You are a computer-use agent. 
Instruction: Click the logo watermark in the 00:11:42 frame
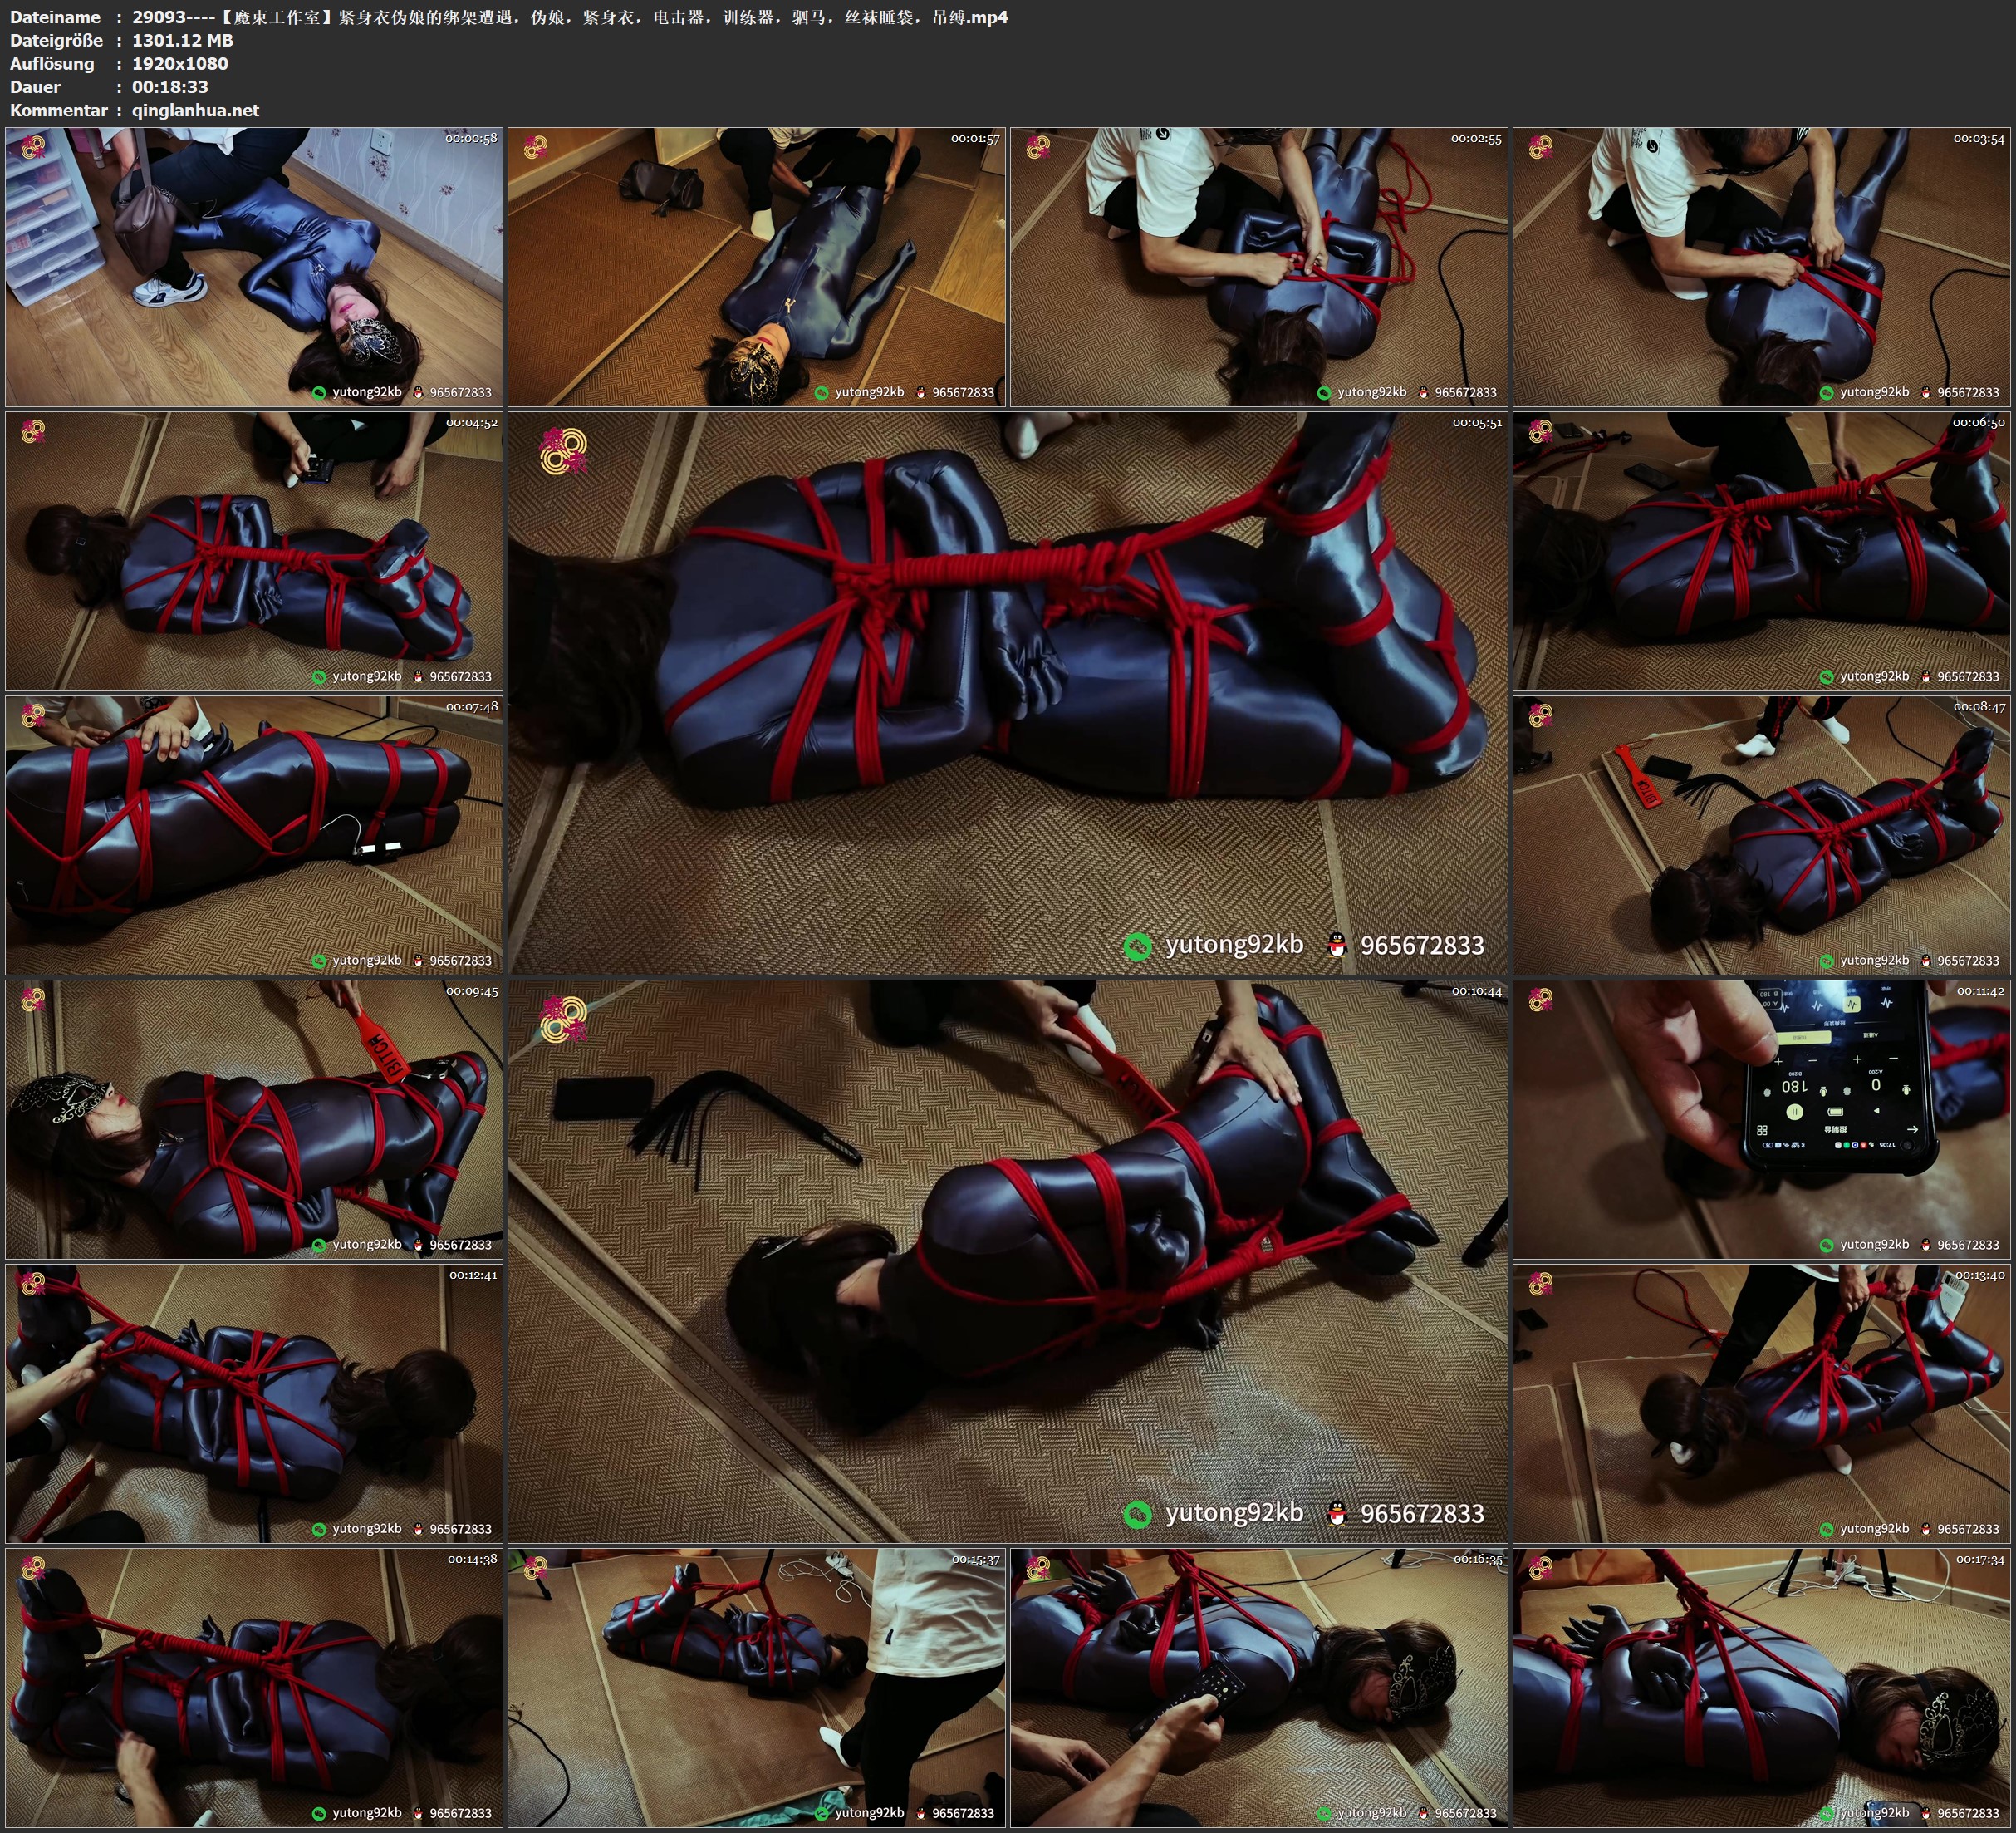1540,999
